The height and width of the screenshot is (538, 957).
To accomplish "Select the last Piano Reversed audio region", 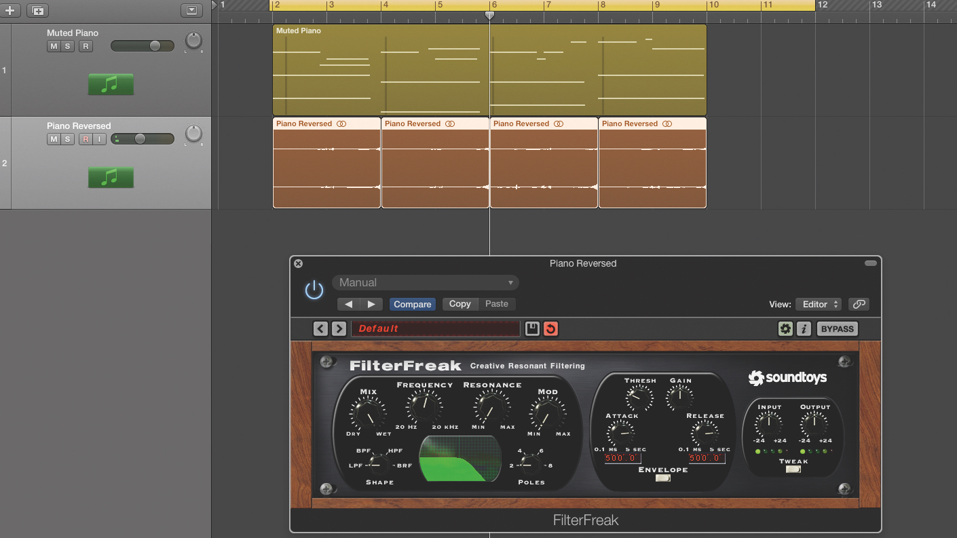I will (x=652, y=163).
